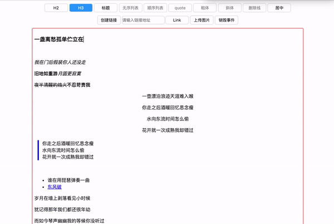Apply blockquote using the quote button
The width and height of the screenshot is (334, 224).
click(x=180, y=8)
